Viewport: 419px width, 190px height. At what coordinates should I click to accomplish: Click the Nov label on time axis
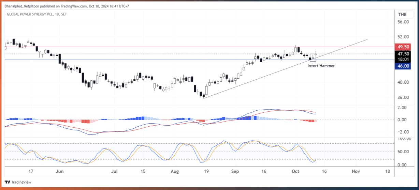click(x=356, y=171)
